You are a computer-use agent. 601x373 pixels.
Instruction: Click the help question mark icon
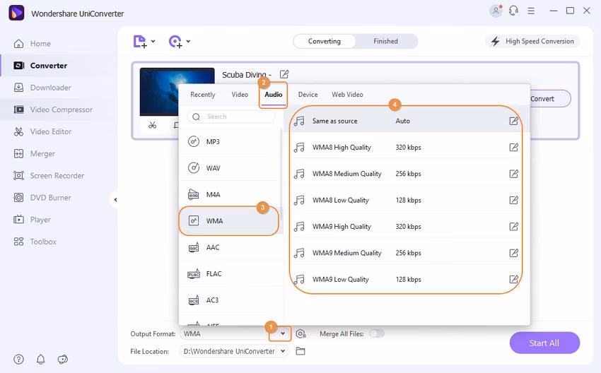(x=18, y=359)
